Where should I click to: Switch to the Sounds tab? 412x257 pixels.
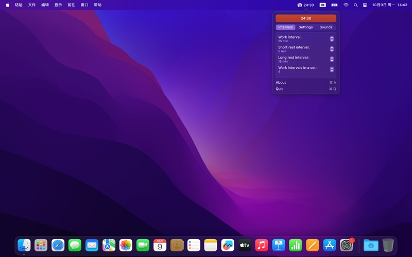325,27
